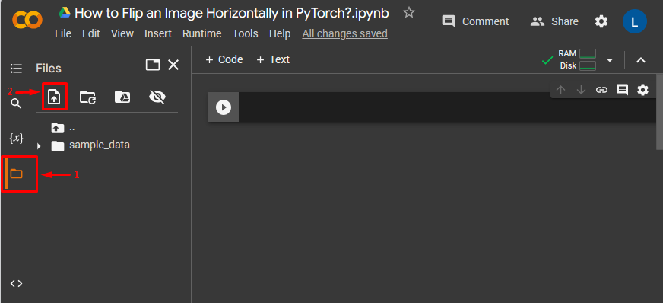Screen dimensions: 663x303
Task: Open the Comment panel
Action: (475, 21)
